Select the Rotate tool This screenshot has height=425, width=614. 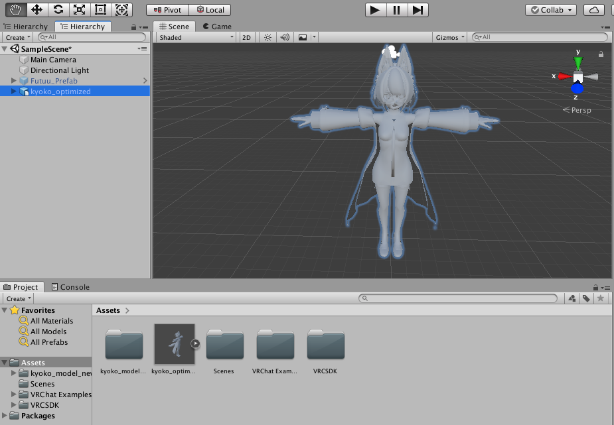tap(58, 10)
